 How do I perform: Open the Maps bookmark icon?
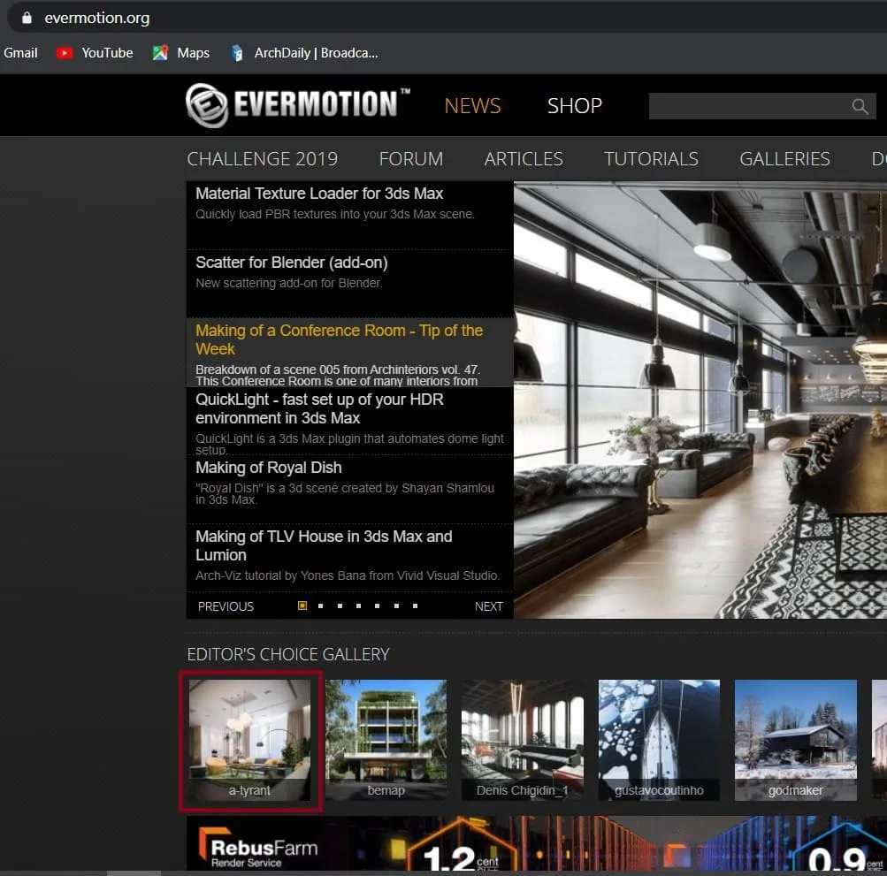pos(161,53)
